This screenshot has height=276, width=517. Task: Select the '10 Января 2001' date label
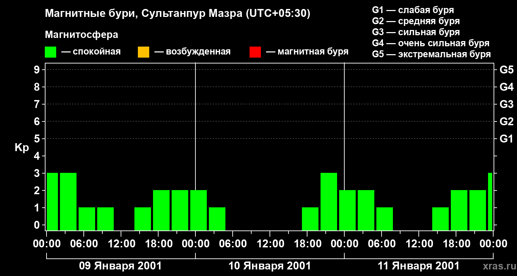point(270,266)
